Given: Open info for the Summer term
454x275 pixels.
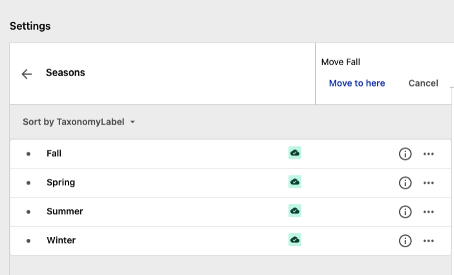Looking at the screenshot, I should click(405, 211).
